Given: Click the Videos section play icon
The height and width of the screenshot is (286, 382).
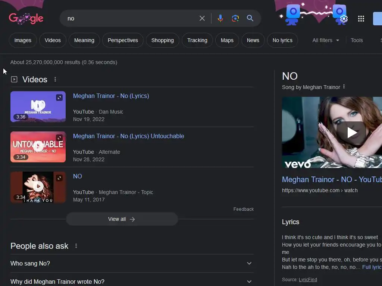Looking at the screenshot, I should click(14, 79).
